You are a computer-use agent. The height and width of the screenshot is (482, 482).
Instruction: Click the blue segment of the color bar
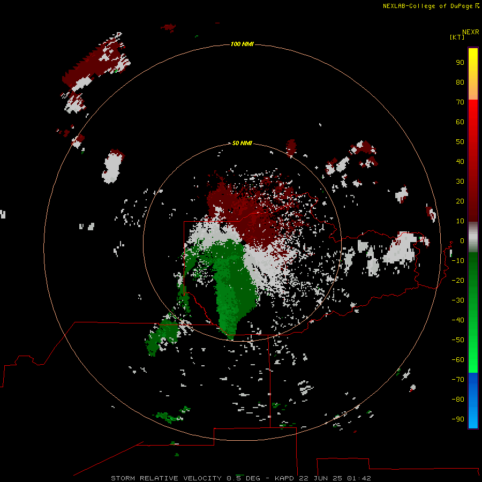(473, 401)
